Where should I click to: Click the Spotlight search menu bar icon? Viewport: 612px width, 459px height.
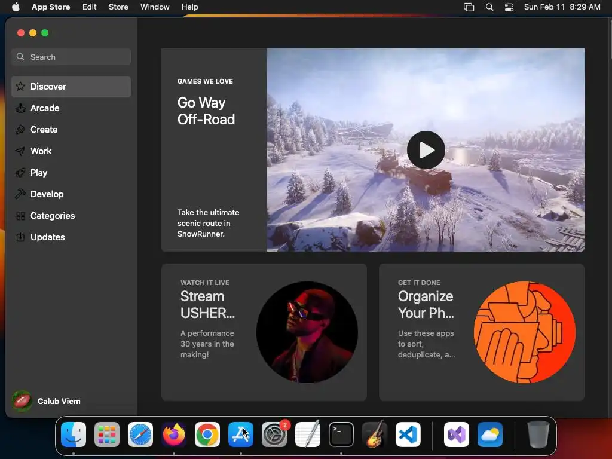point(489,7)
